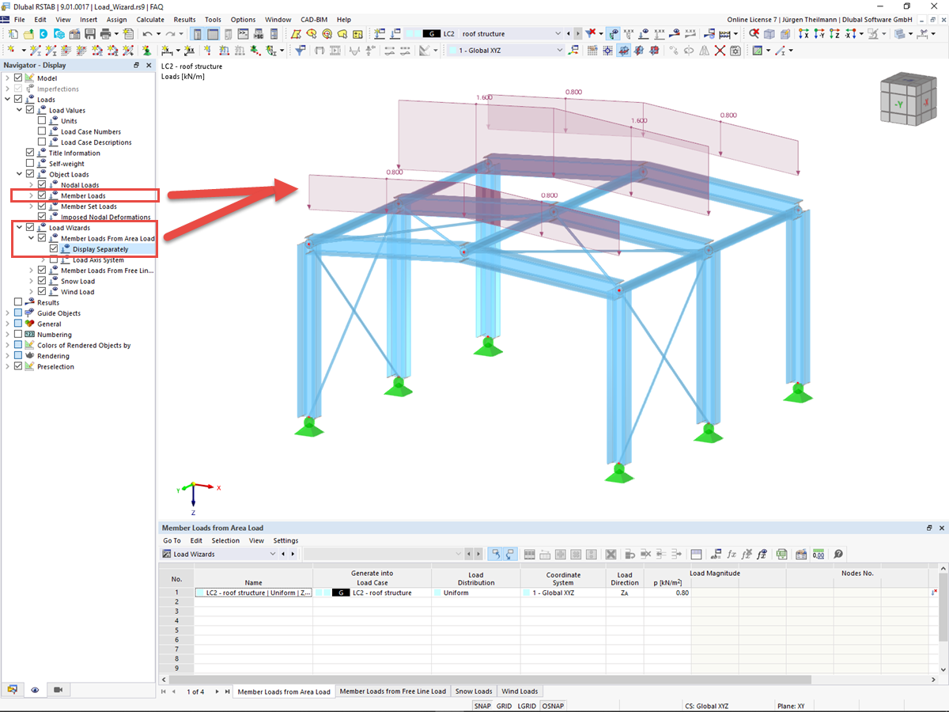Open Navigator Views camera tab icon
Image resolution: width=949 pixels, height=712 pixels.
pyautogui.click(x=58, y=690)
